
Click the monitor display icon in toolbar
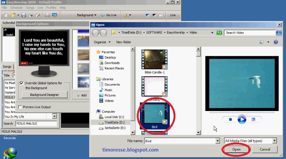point(54,15)
